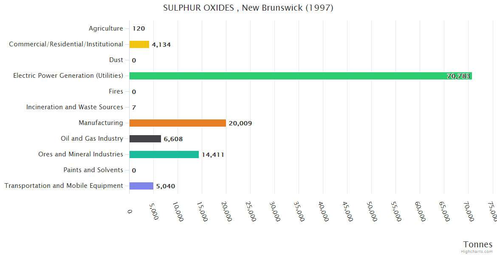Screen dimensions: 497x255
Task: Click the 4,134 data label
Action: [x=161, y=45]
